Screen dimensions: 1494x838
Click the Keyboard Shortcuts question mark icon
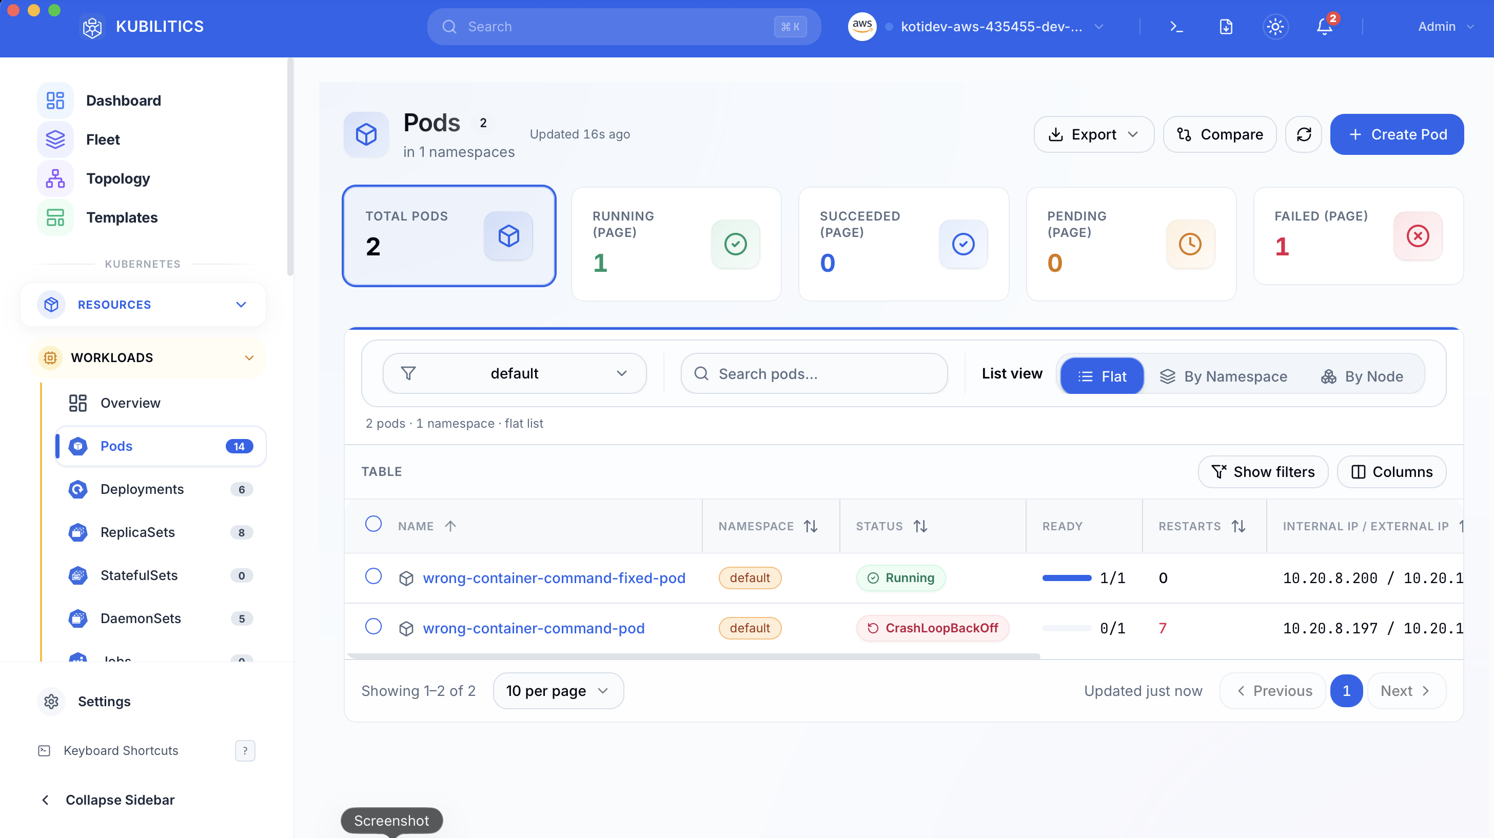[245, 751]
